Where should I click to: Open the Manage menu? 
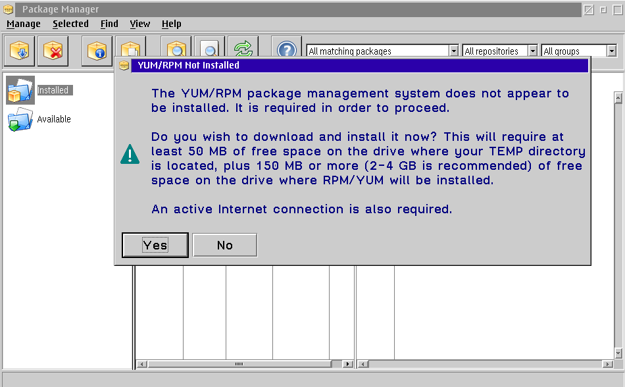click(24, 24)
